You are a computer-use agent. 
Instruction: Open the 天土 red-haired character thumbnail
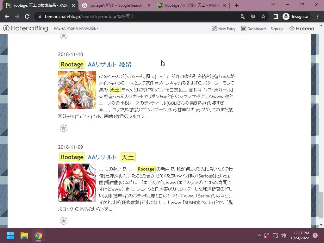(77, 183)
